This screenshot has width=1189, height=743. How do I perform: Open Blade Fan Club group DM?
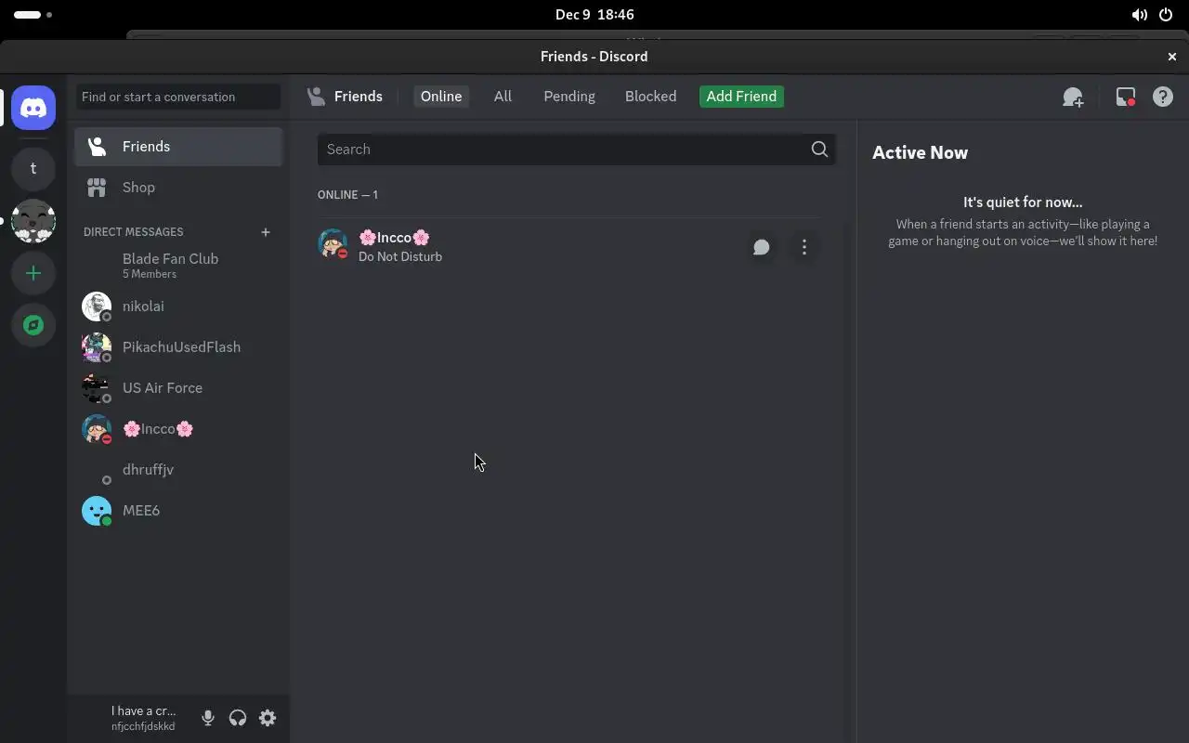click(x=178, y=266)
